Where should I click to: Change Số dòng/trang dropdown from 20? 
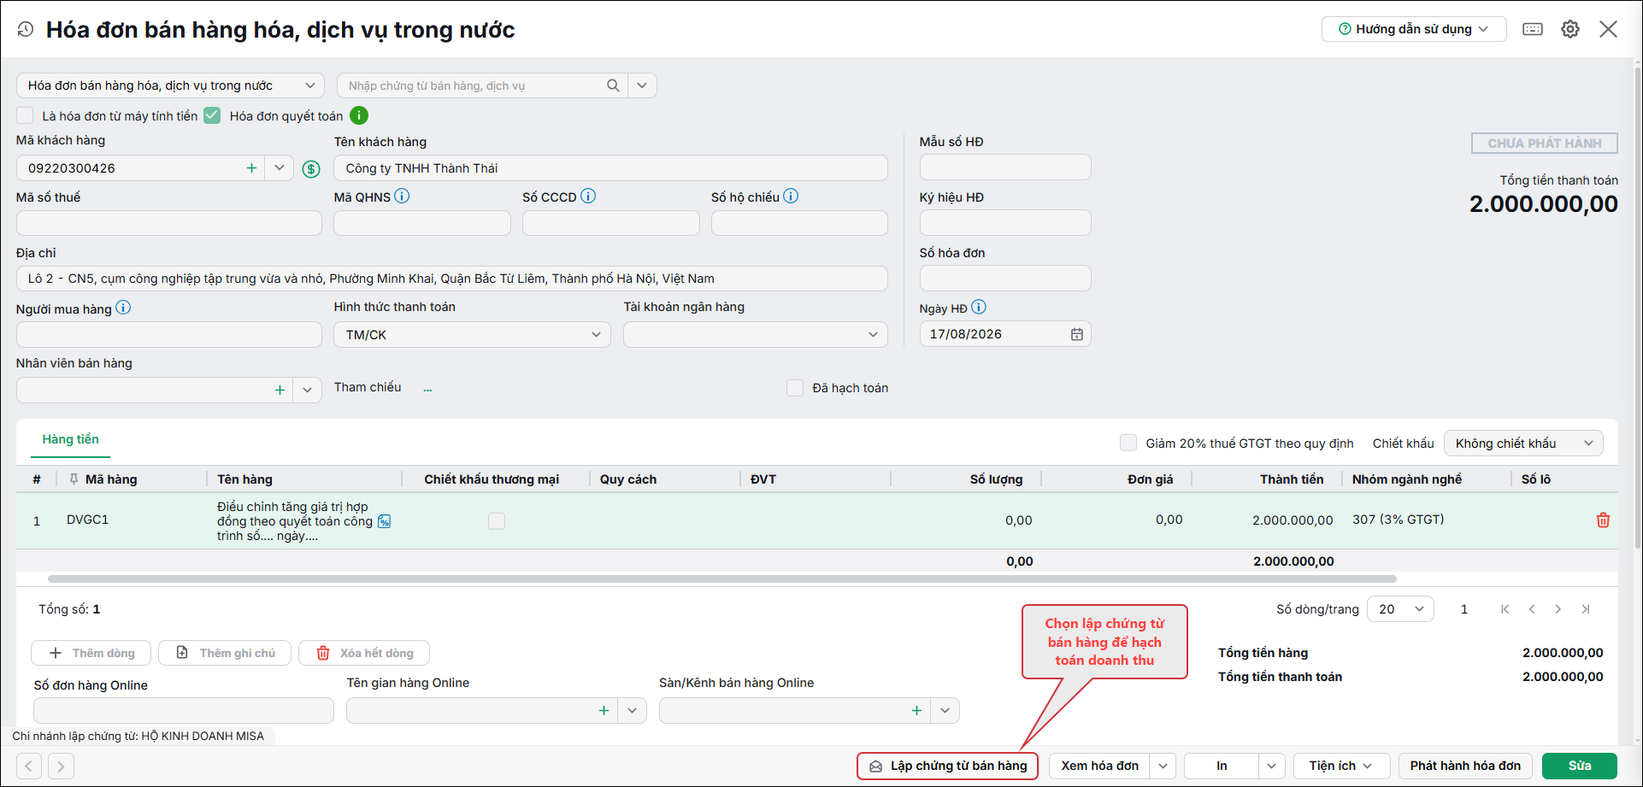(1400, 609)
